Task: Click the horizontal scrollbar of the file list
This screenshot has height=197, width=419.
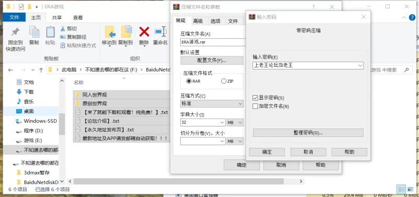Action: point(179,181)
